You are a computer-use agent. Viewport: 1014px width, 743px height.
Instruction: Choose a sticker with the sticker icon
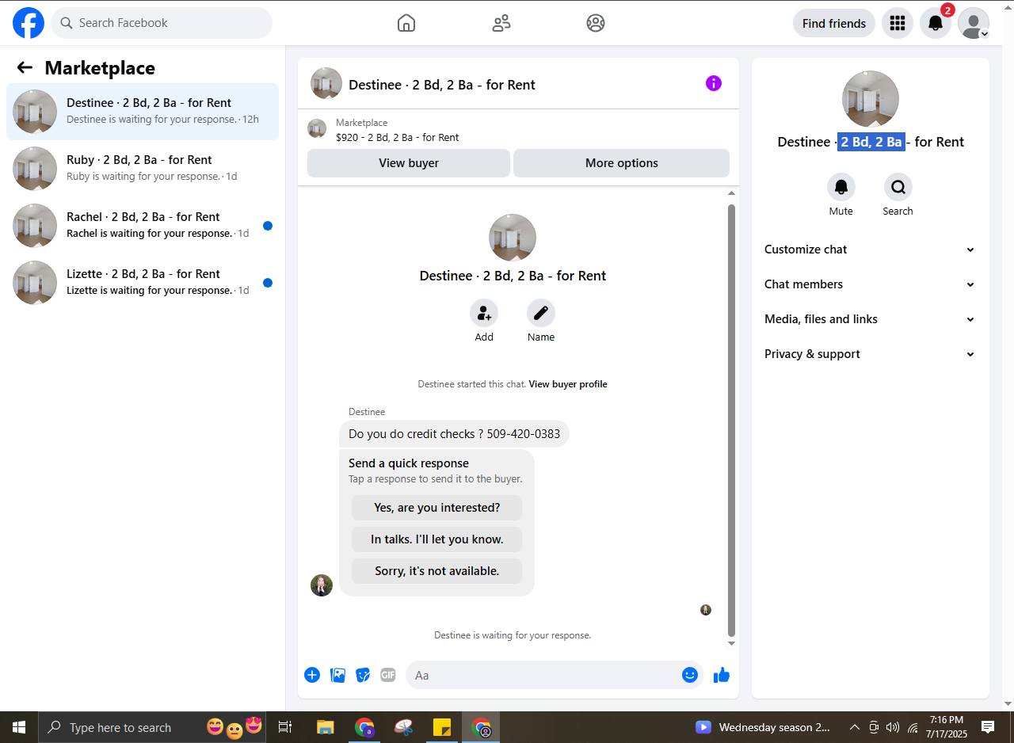coord(364,675)
